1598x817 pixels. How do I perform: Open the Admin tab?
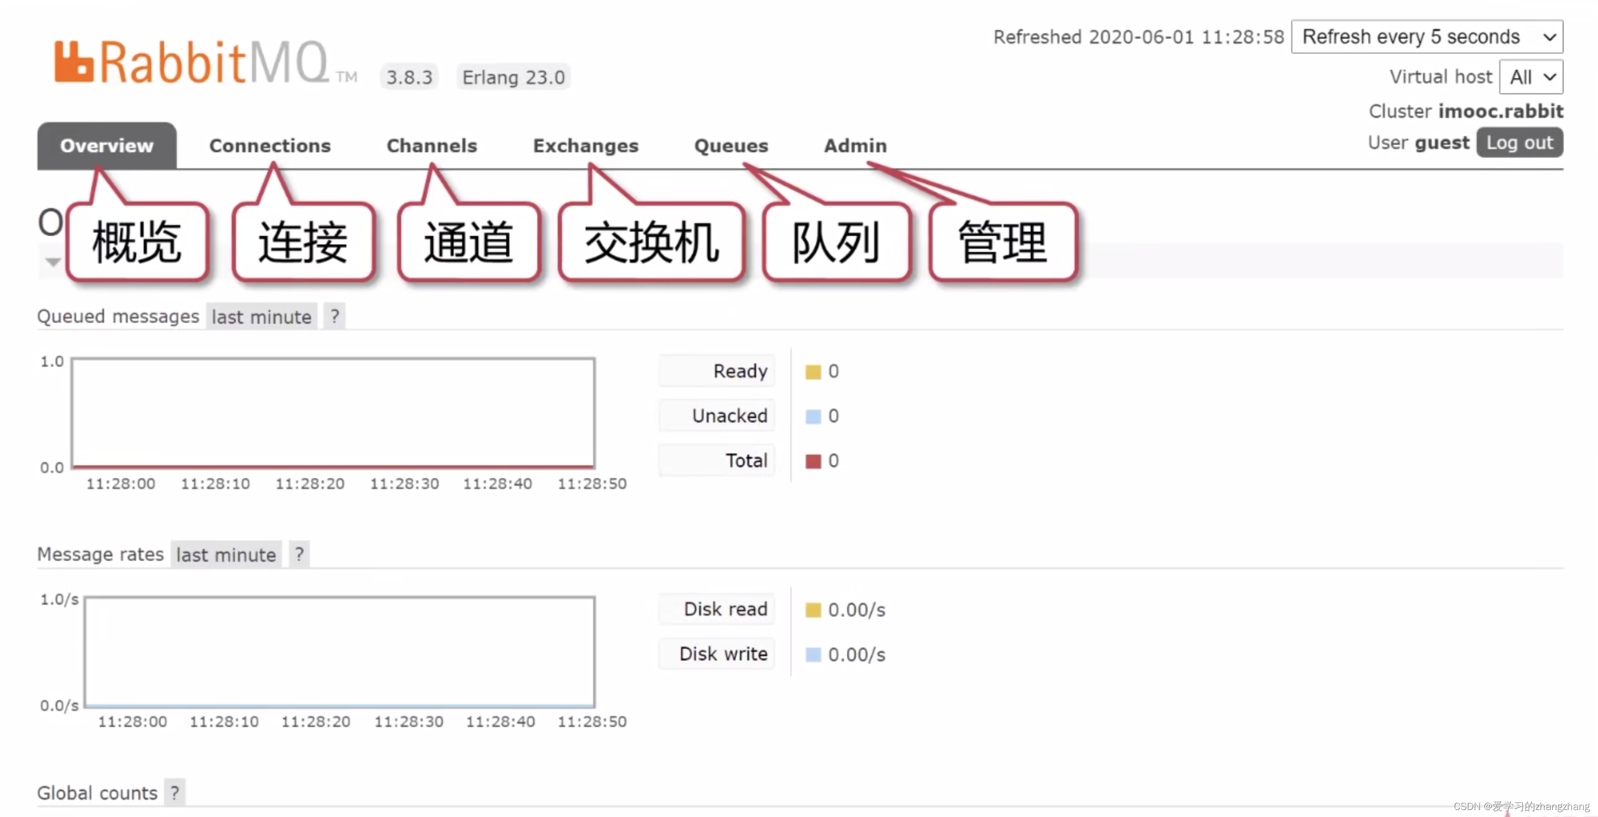pos(855,145)
